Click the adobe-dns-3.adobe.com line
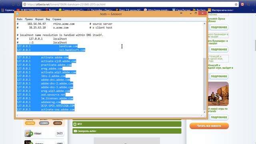 click(45, 87)
